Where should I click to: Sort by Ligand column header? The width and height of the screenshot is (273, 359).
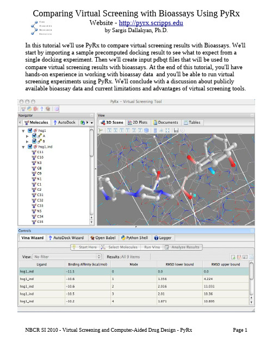pos(42,264)
